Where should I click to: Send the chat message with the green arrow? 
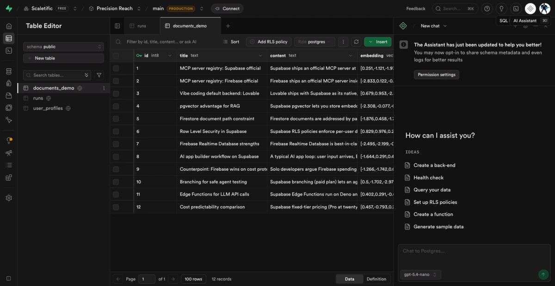point(543,274)
